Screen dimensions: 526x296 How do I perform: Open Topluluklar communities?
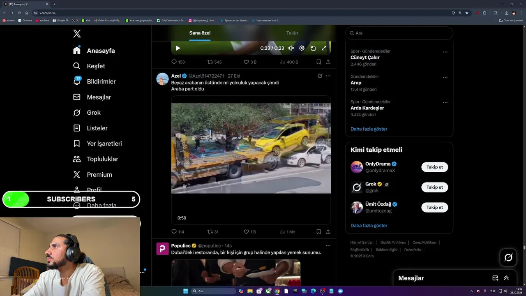[x=95, y=159]
